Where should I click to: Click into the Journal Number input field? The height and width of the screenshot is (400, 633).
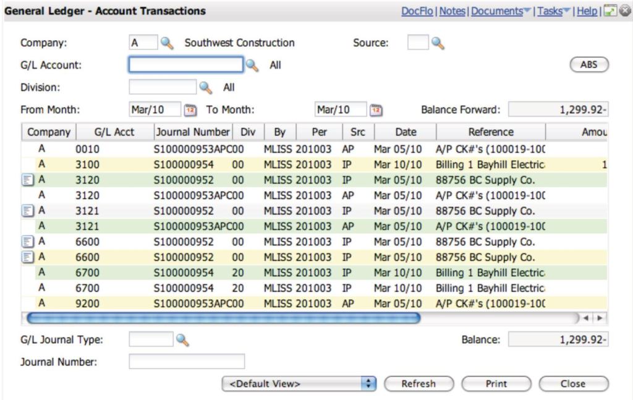(187, 362)
